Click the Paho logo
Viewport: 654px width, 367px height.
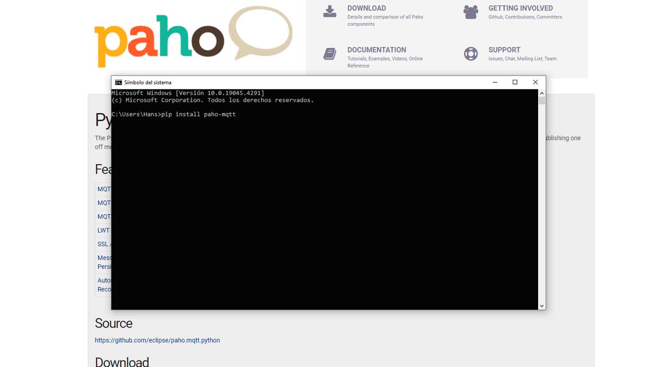coord(193,36)
